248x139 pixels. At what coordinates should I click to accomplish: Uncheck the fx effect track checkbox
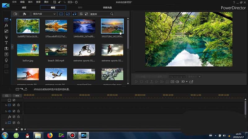tap(14, 117)
